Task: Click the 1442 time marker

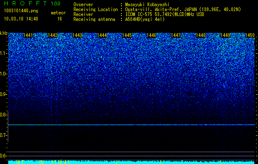Action: (x=53, y=35)
